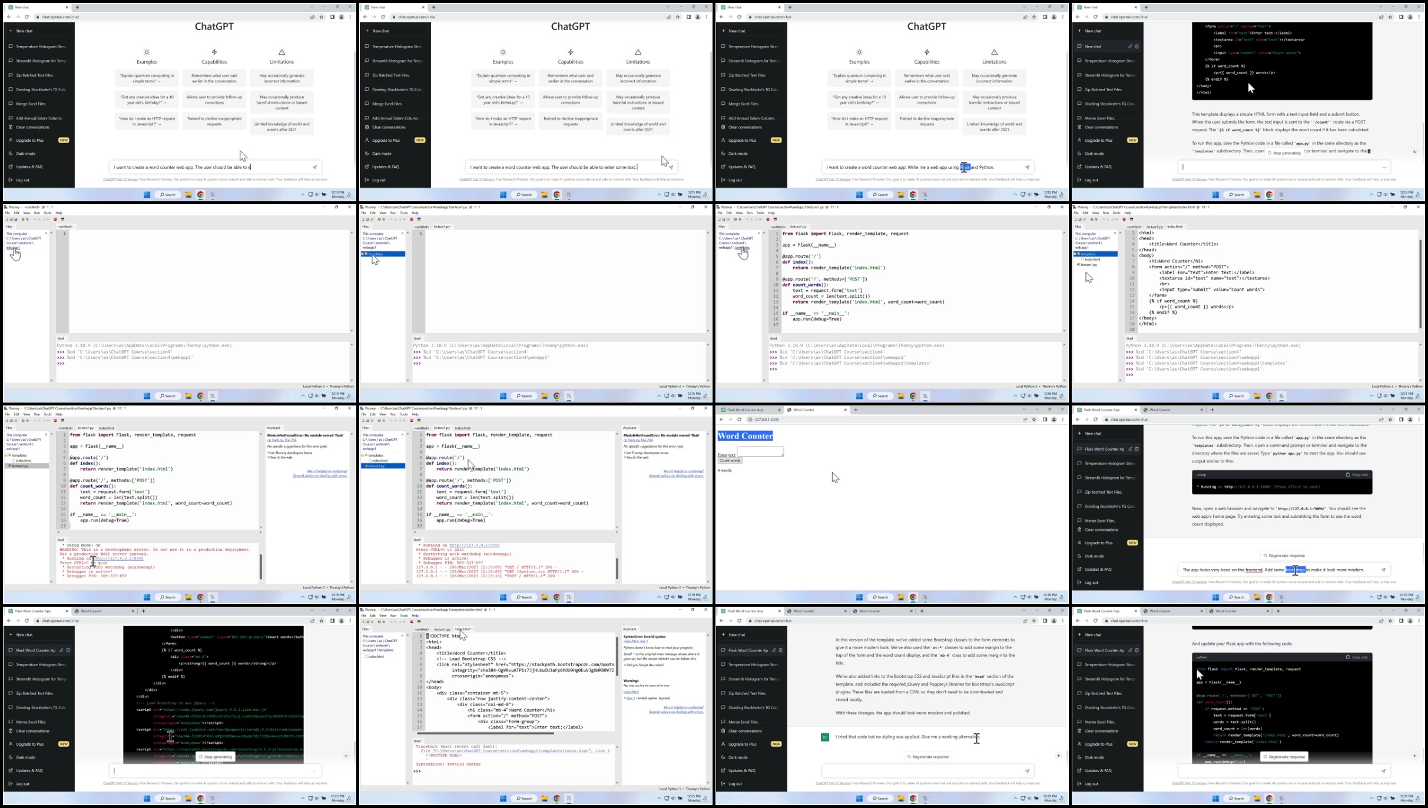Click Stop generating in 12:23 PM ChatGPT frame
Viewport: 1428px width, 808px height.
click(215, 757)
